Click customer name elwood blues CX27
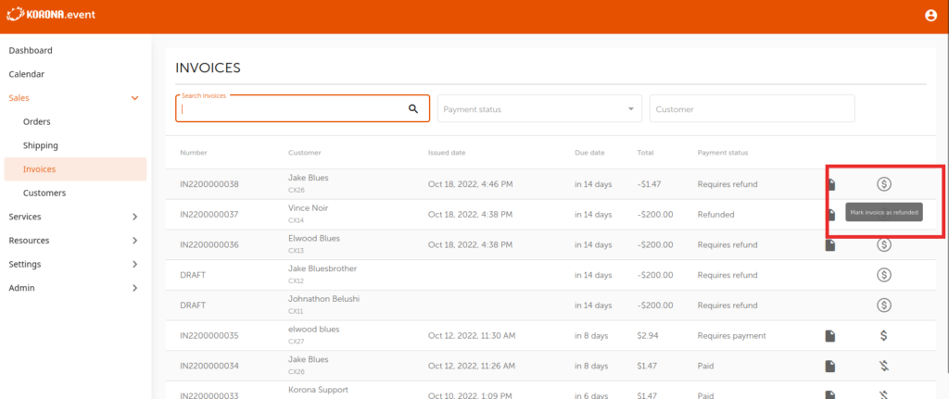Viewport: 949px width, 399px height. (313, 329)
